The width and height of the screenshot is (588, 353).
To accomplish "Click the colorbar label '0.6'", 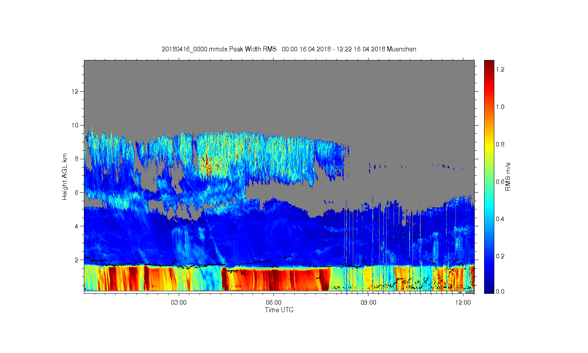I will (500, 182).
